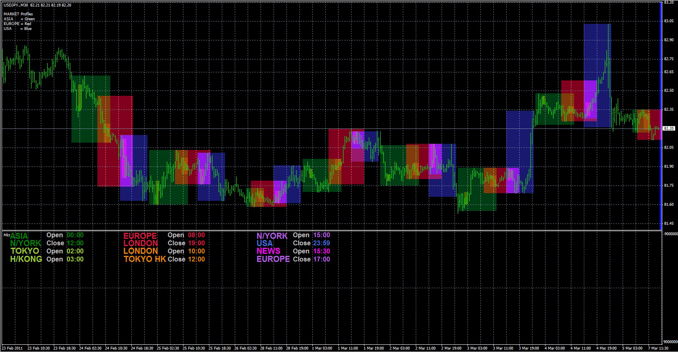Viewport: 678px width, 352px height.
Task: Click the ASIA = Green legend entry
Action: coord(19,19)
